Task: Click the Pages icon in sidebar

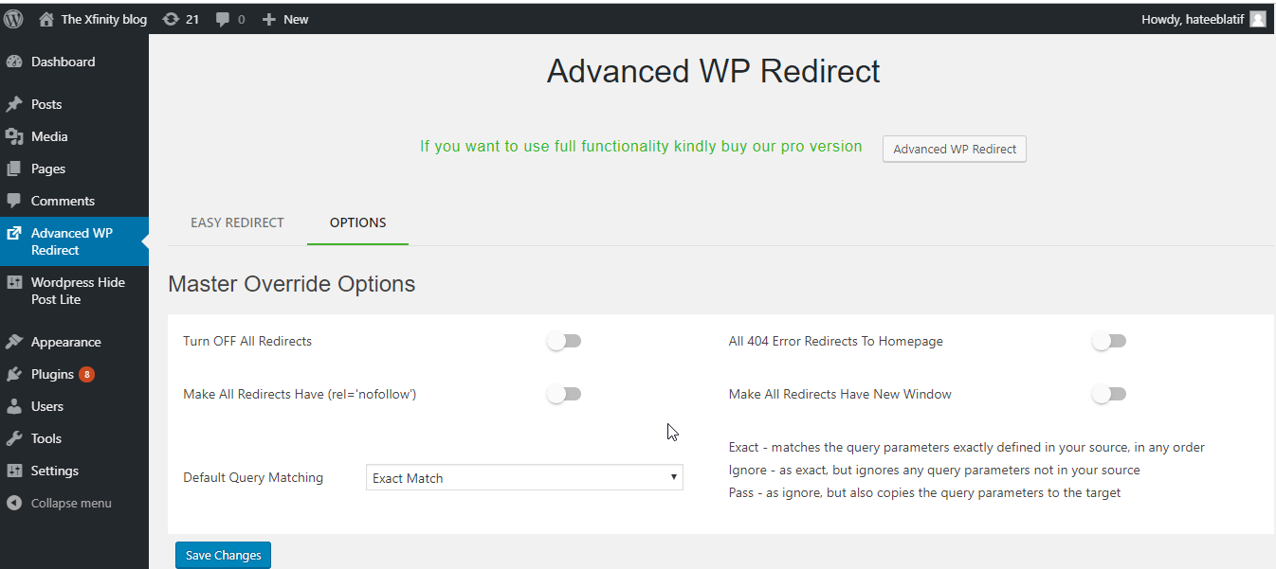Action: pyautogui.click(x=14, y=169)
